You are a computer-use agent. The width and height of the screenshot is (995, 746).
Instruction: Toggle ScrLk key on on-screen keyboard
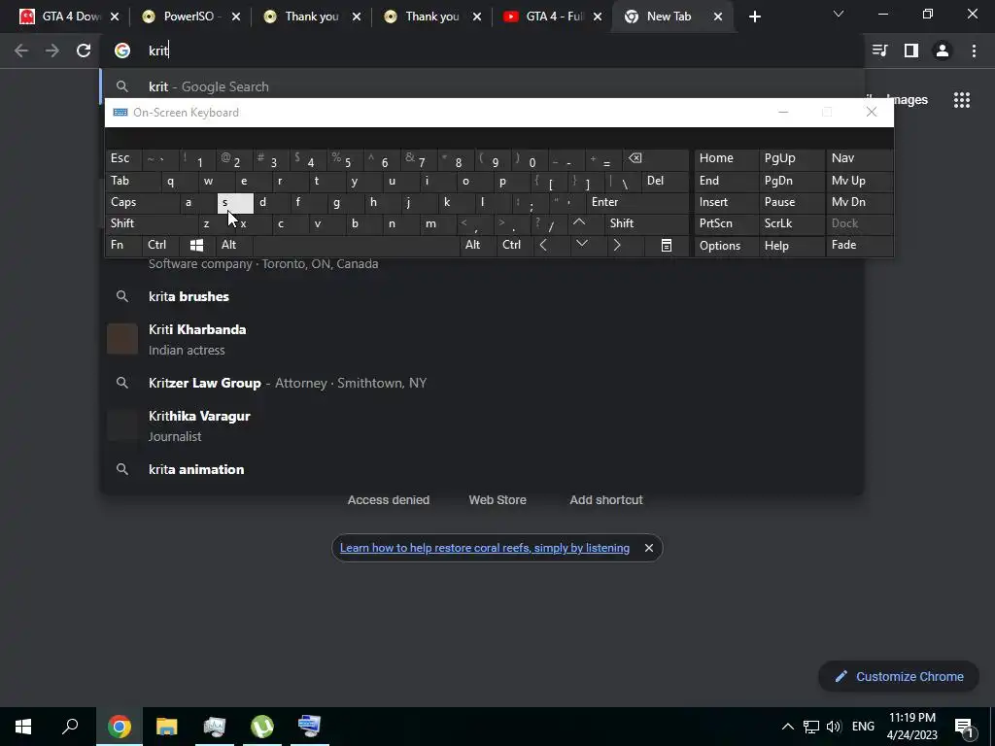tap(791, 223)
